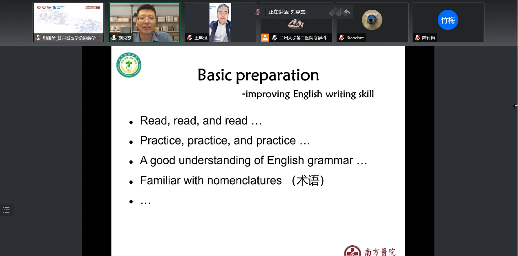Image resolution: width=518 pixels, height=256 pixels.
Task: Click muted mic icon beside 王迎斌
Action: (x=190, y=38)
